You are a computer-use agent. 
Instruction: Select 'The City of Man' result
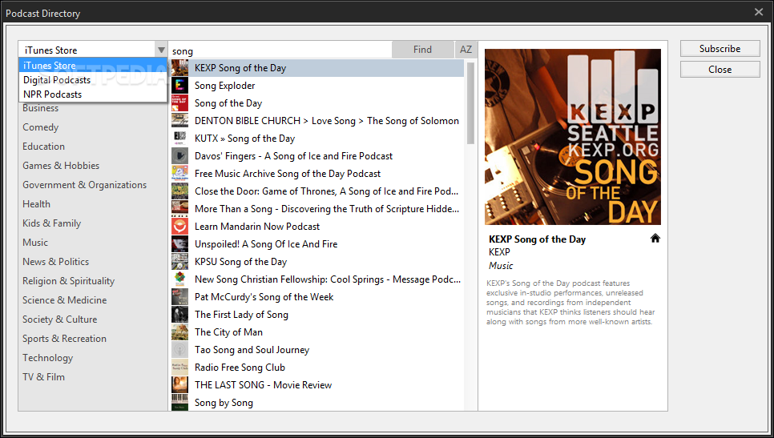(228, 332)
